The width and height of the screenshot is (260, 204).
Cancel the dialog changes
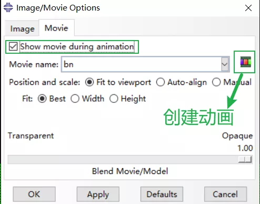225,194
